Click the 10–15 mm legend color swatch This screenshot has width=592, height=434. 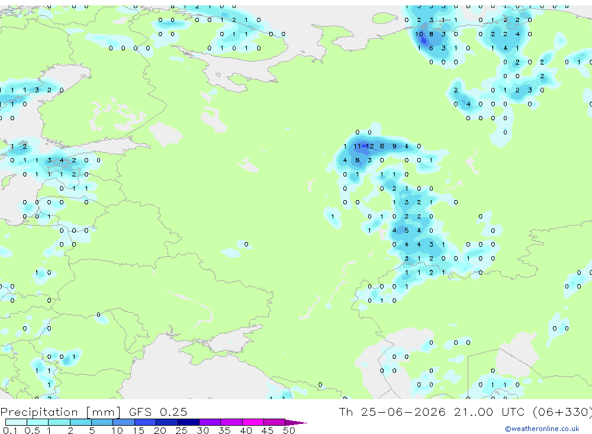tap(124, 422)
